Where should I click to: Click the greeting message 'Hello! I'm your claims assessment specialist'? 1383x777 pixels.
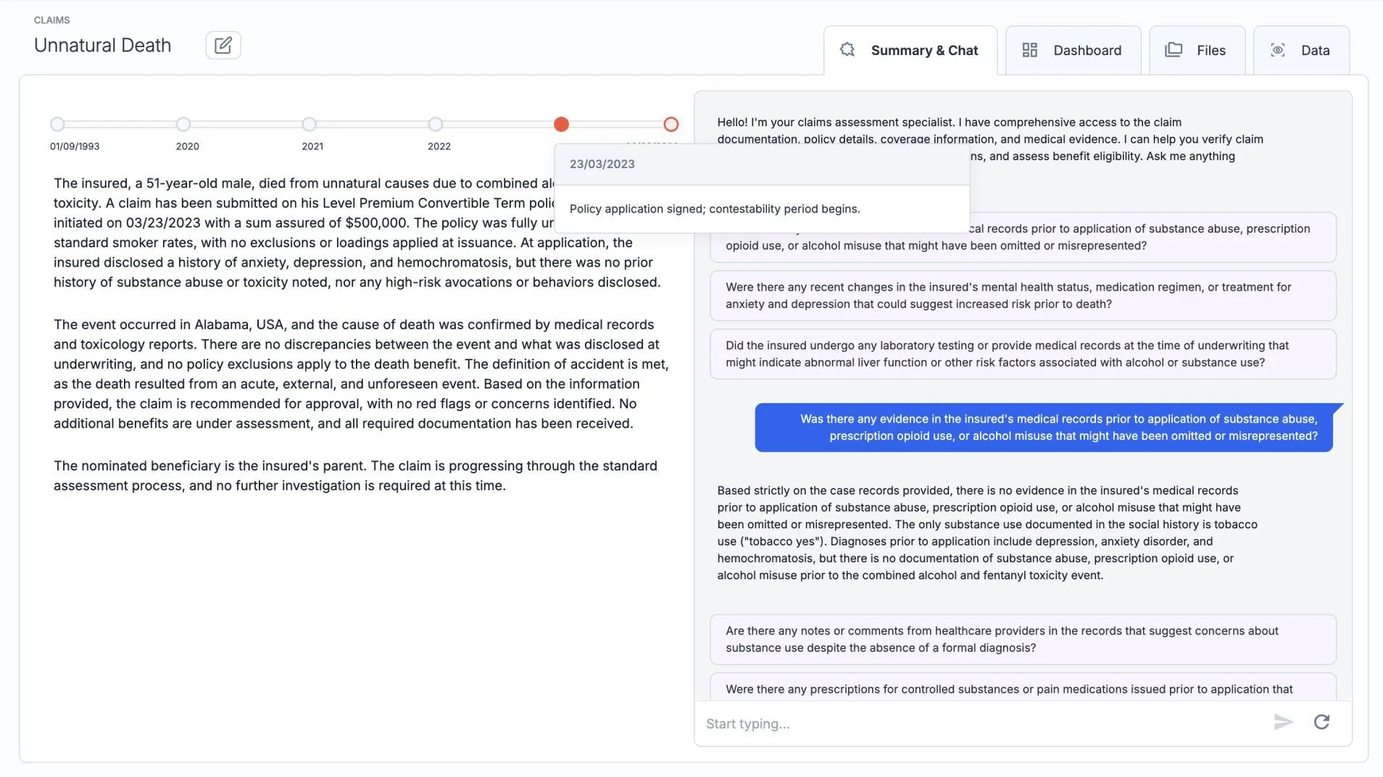[990, 139]
